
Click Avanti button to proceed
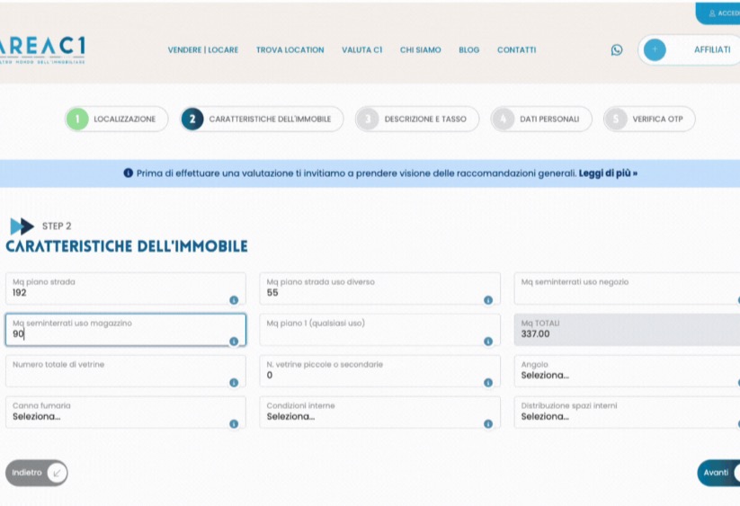tap(718, 473)
